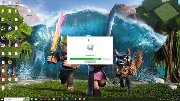Image resolution: width=180 pixels, height=101 pixels.
Task: Open Google Chrome from the taskbar
Action: pos(49,99)
